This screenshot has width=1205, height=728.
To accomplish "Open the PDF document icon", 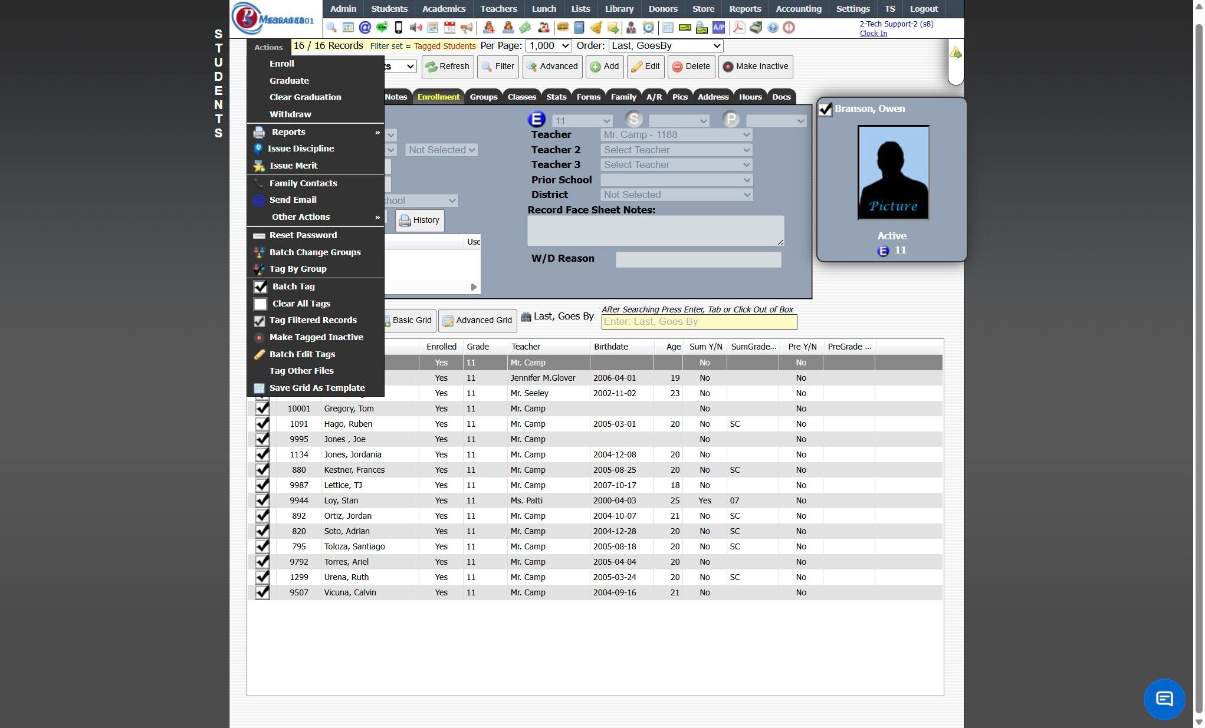I will click(x=738, y=27).
